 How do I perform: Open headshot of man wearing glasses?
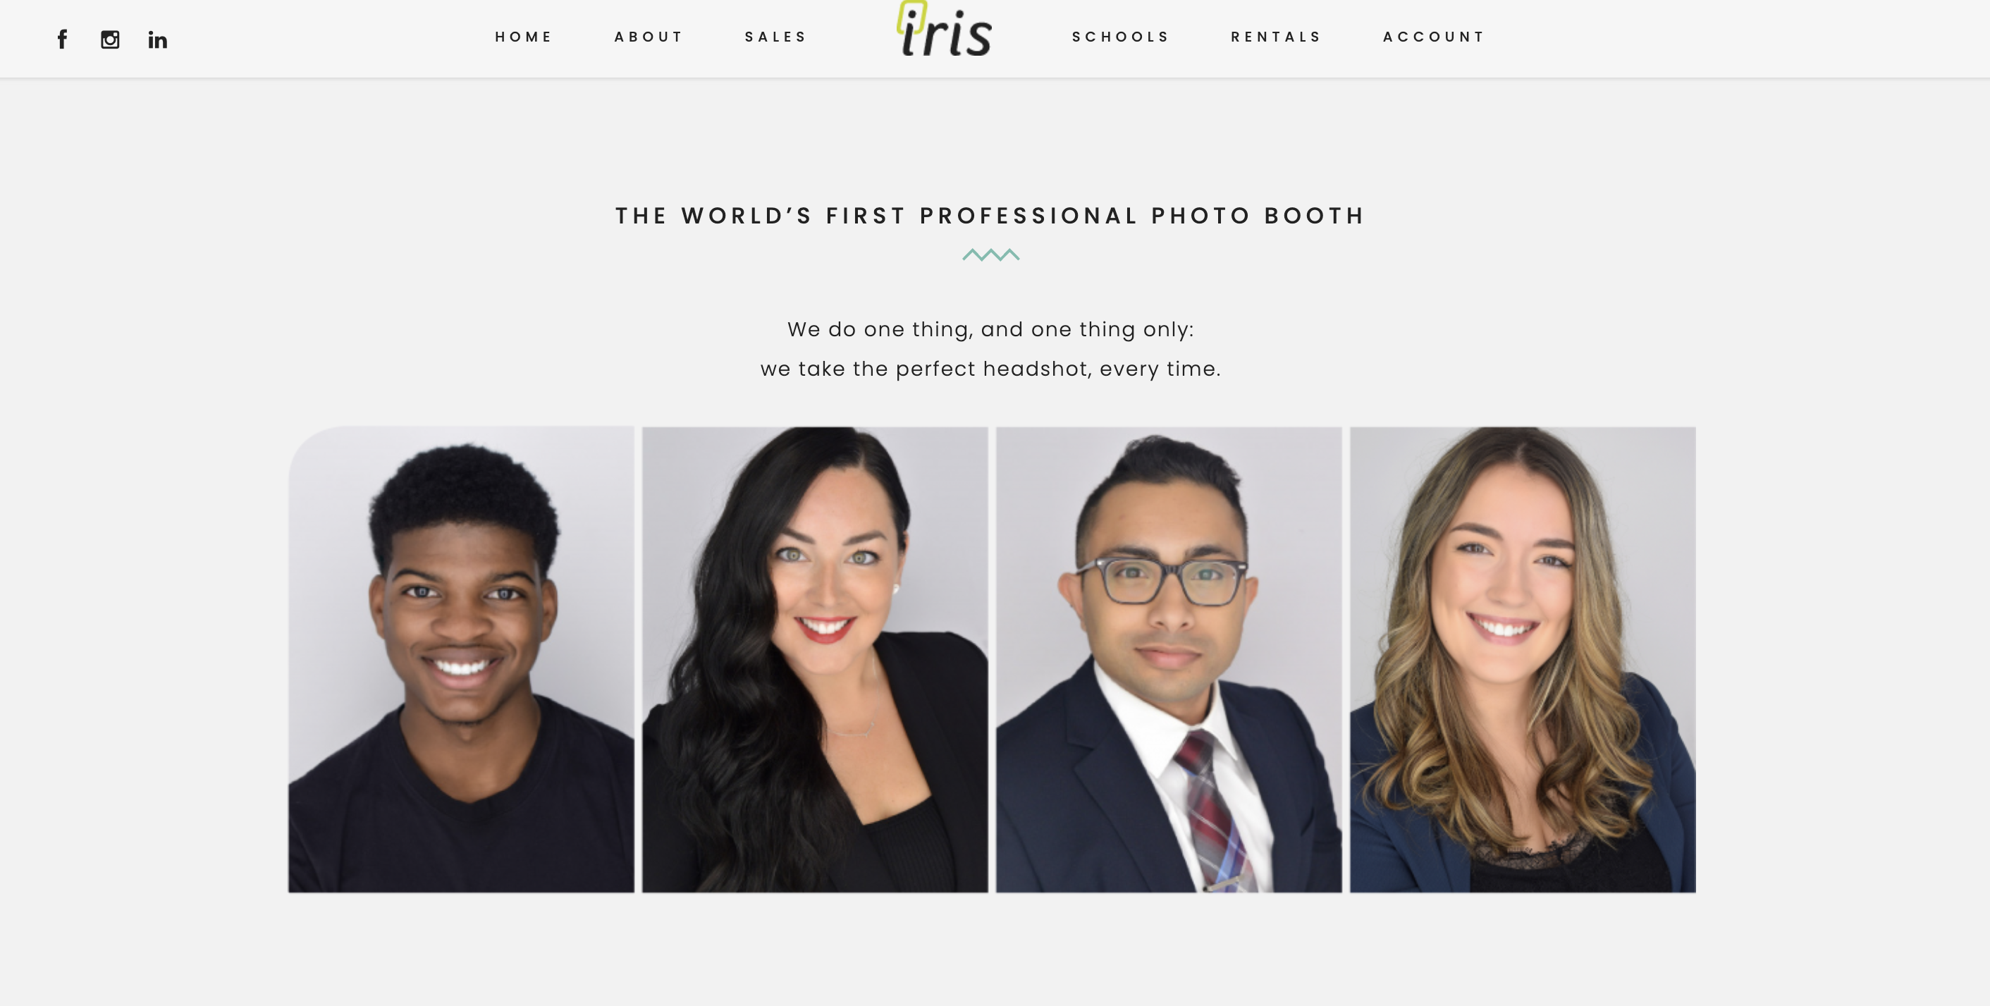tap(1169, 659)
